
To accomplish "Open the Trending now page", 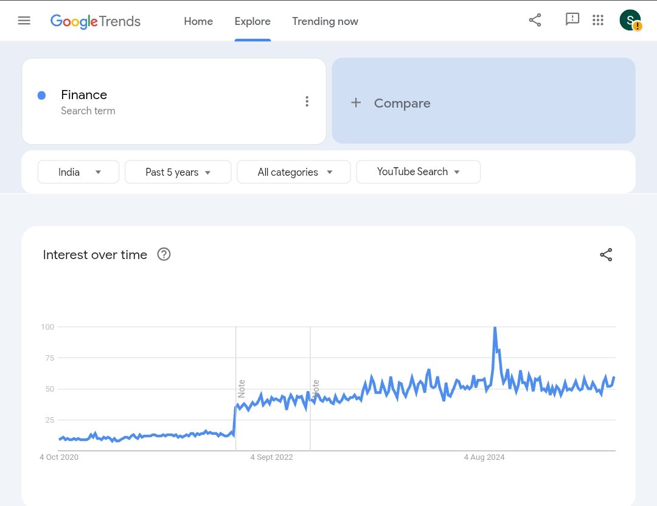I will (325, 21).
